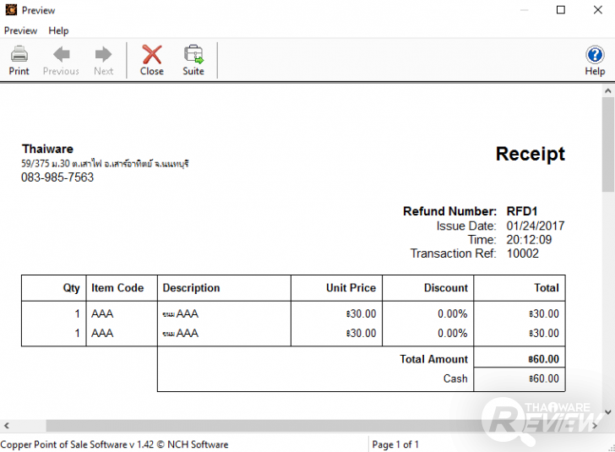This screenshot has width=615, height=452.
Task: Open Help question mark icon
Action: (595, 60)
